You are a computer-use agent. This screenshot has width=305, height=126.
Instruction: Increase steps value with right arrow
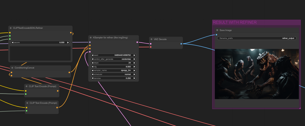(134, 63)
